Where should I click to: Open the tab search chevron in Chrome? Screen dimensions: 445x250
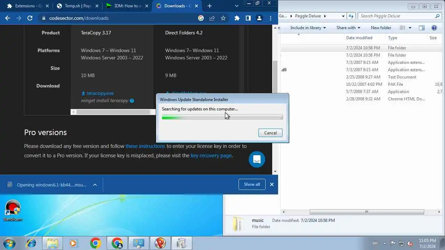click(237, 6)
